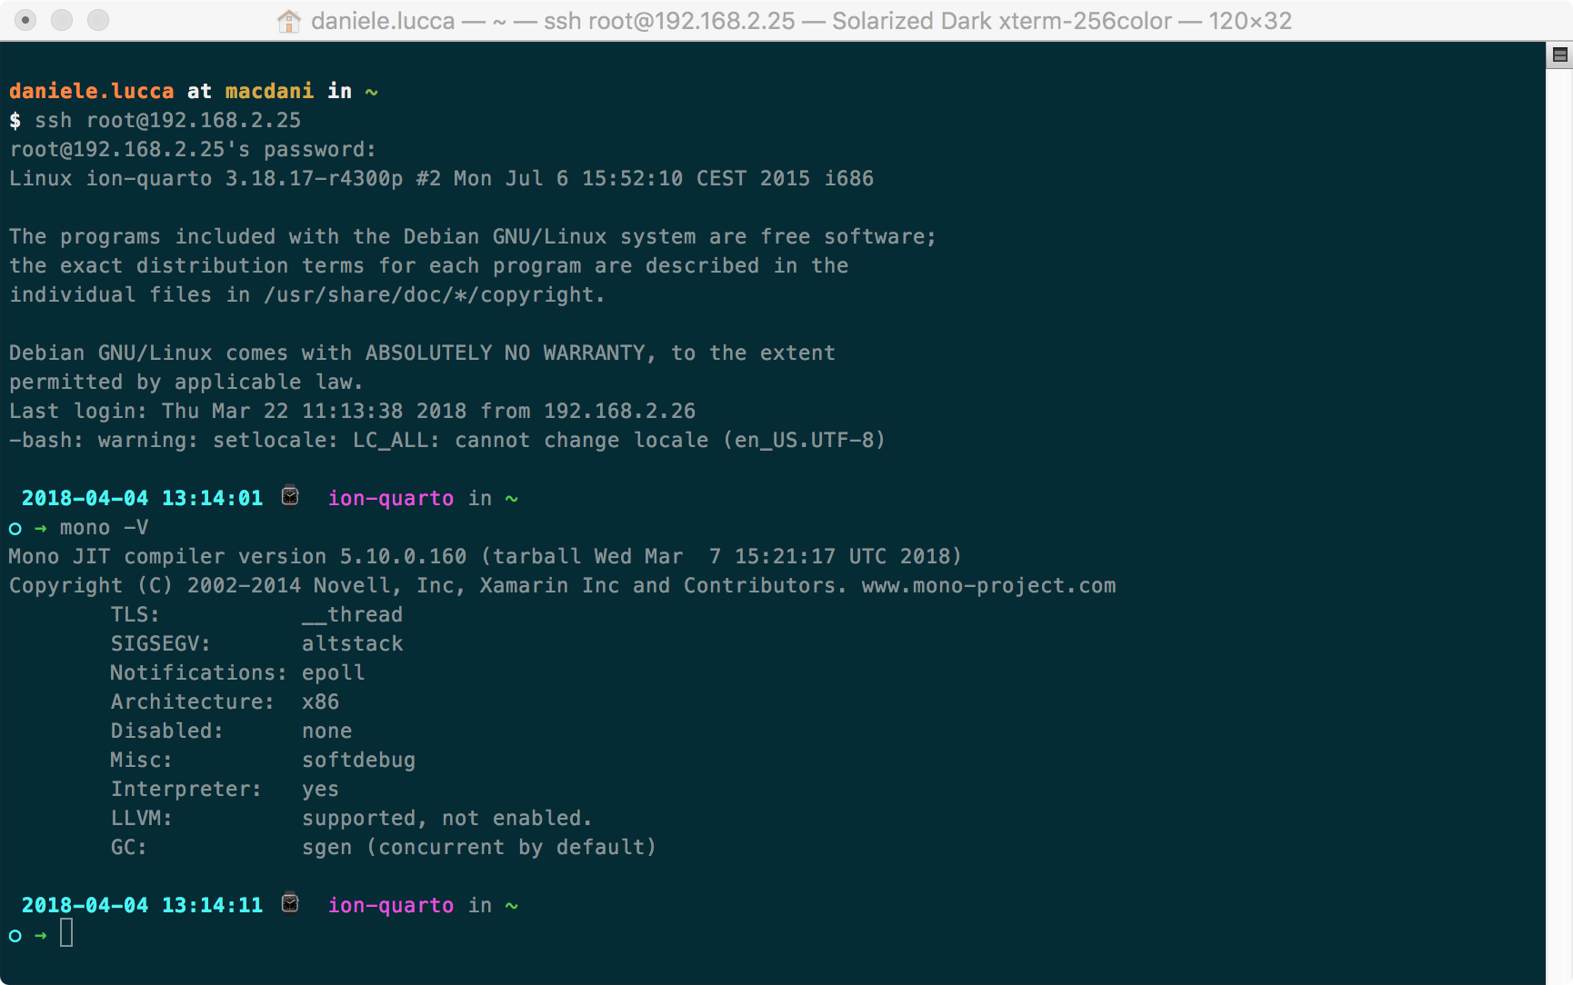Click the altstack value for SIGSEGV
1573x985 pixels.
[353, 643]
